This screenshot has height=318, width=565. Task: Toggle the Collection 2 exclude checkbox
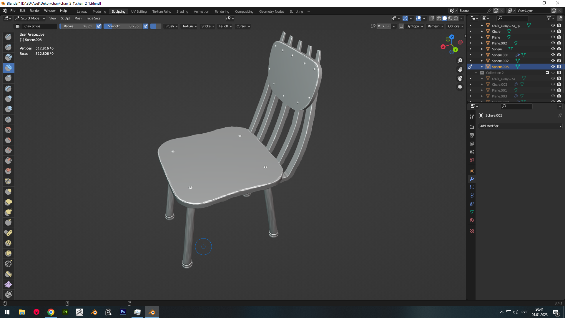(x=547, y=72)
